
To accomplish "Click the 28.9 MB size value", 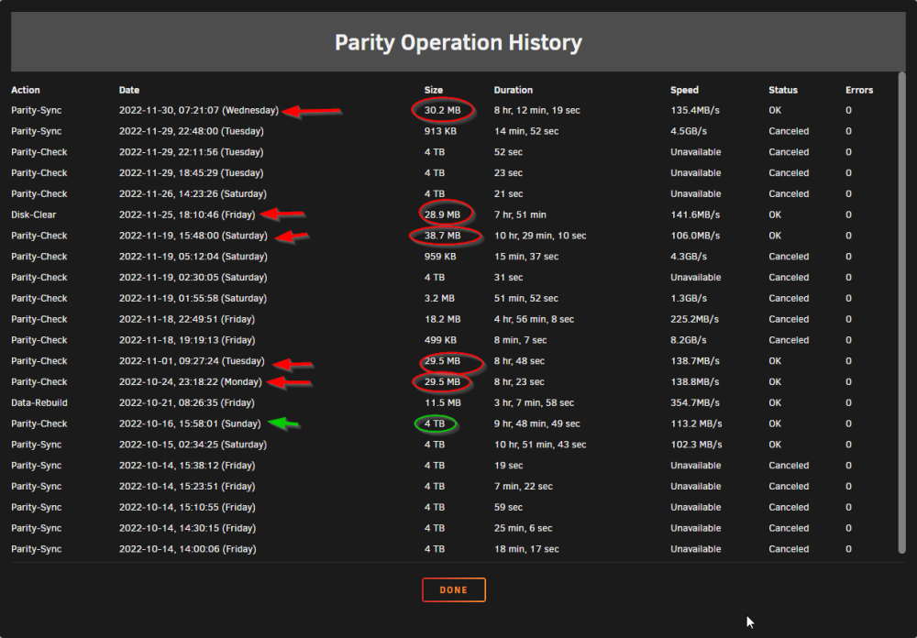I will [x=442, y=215].
